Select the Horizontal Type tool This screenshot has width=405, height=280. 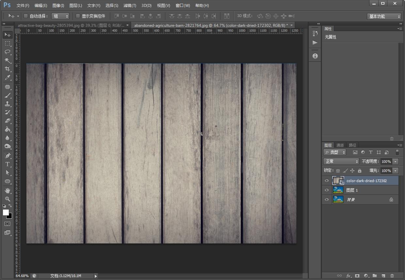8,164
